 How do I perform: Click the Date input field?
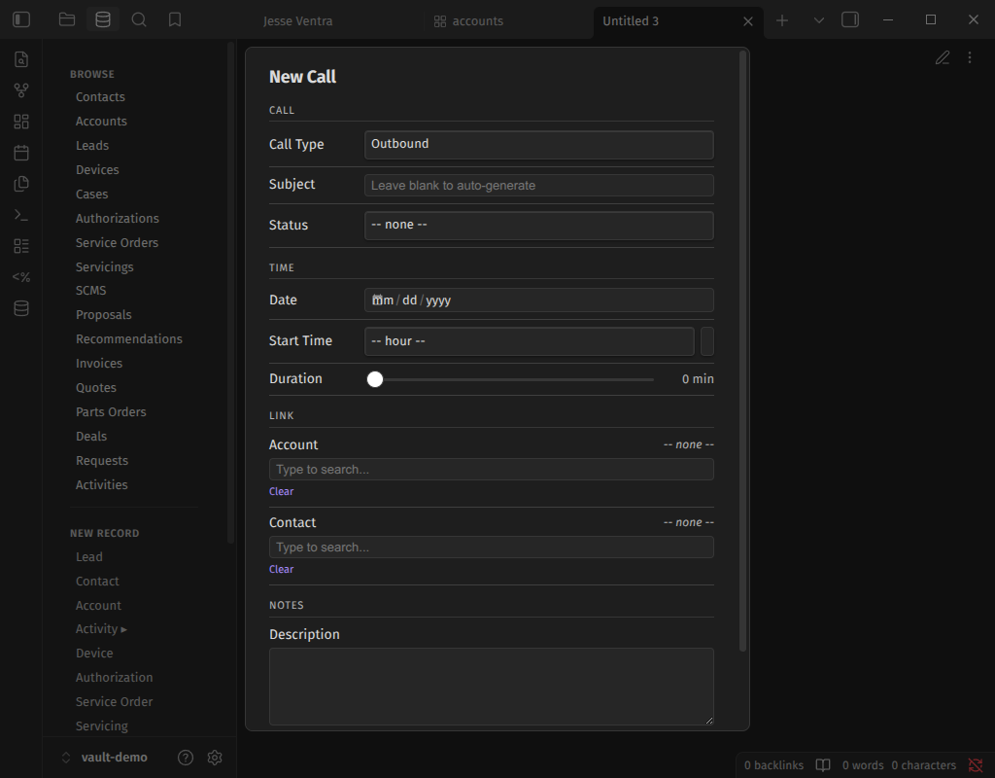click(538, 300)
